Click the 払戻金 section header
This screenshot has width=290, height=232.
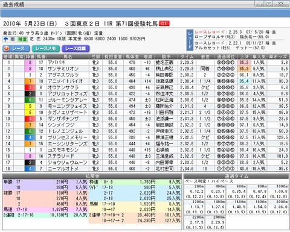click(x=92, y=176)
